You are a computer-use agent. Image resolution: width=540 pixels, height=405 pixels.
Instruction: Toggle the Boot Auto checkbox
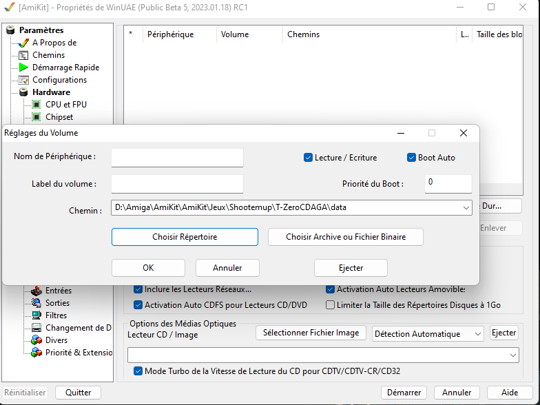412,158
